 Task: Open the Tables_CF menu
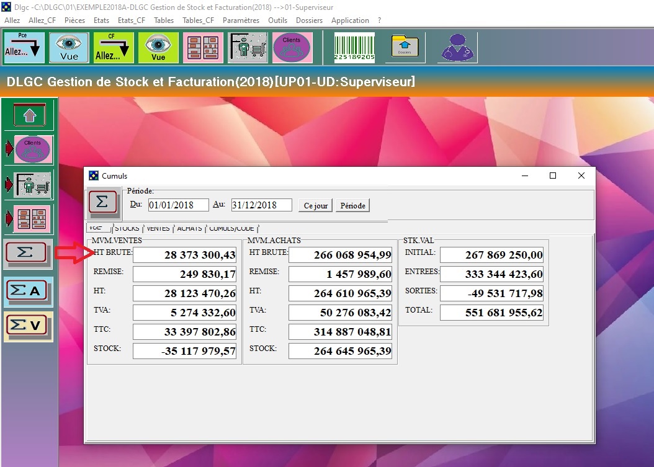click(x=198, y=20)
